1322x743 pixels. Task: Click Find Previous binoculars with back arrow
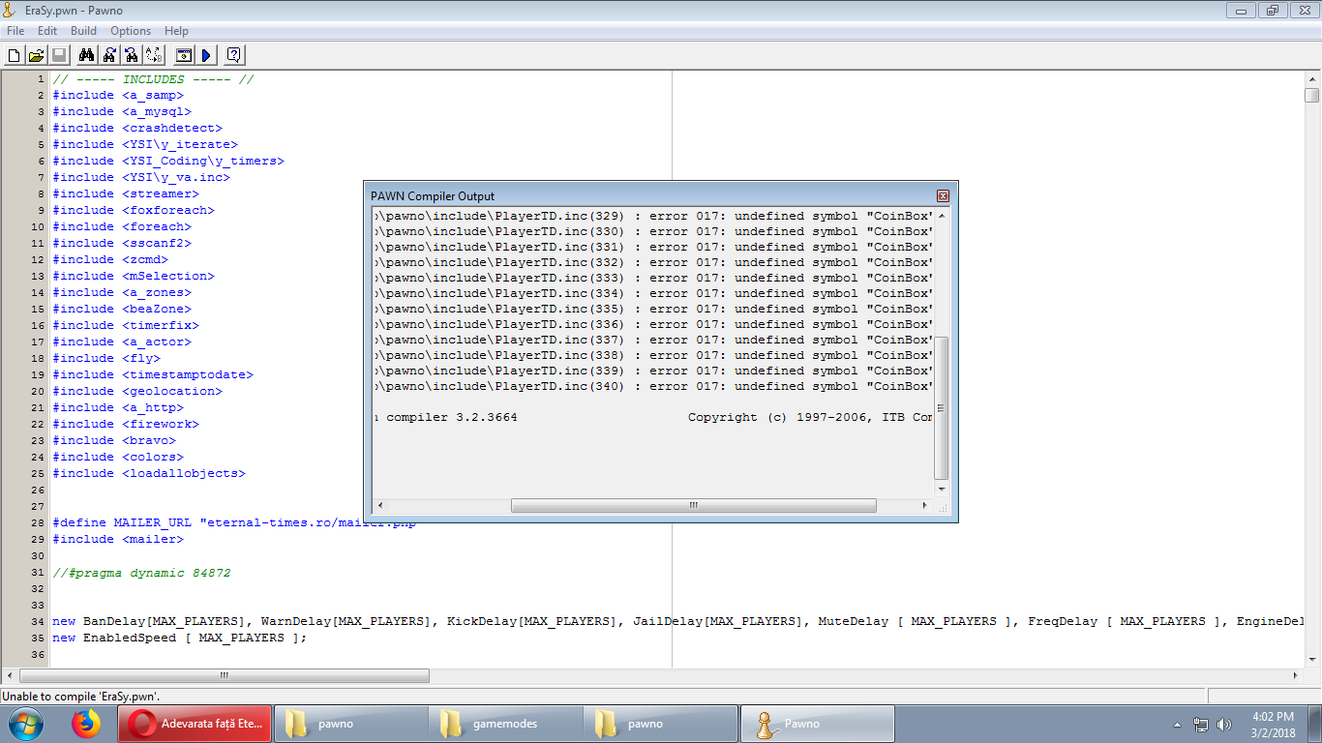pyautogui.click(x=132, y=55)
